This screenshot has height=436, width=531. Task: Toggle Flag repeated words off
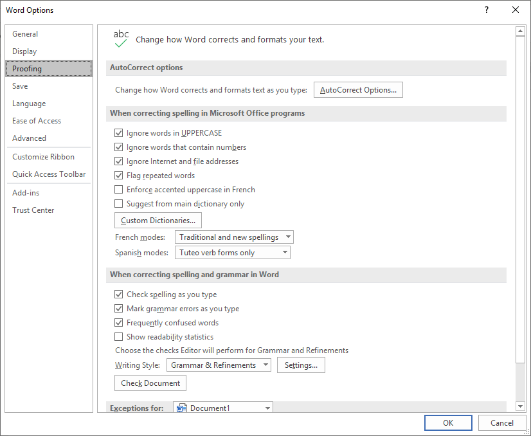click(119, 175)
